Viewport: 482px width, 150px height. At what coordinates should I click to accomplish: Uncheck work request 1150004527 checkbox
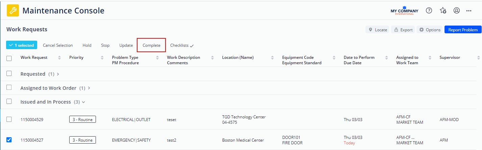coord(9,140)
